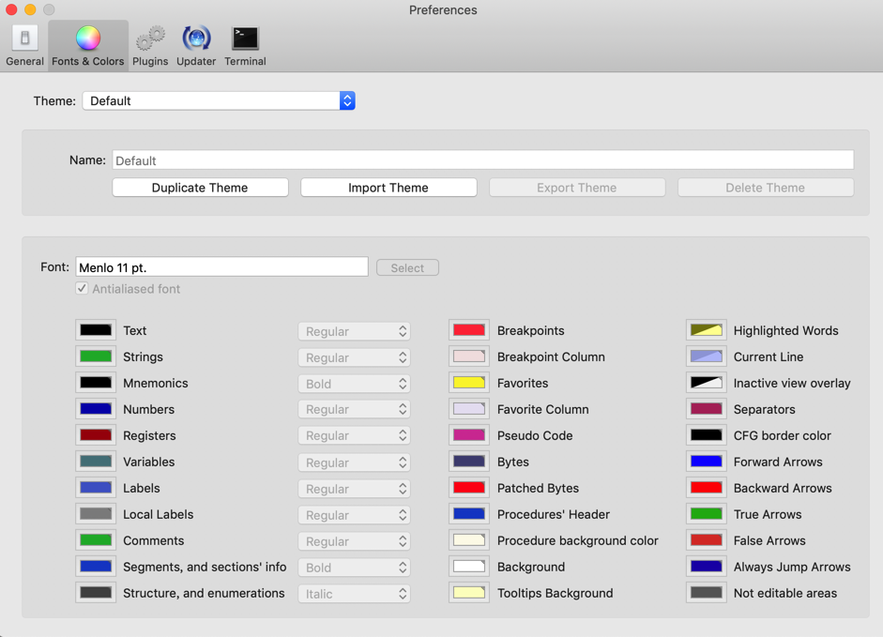The width and height of the screenshot is (883, 637).
Task: Edit the Comments color swatch
Action: coord(96,540)
